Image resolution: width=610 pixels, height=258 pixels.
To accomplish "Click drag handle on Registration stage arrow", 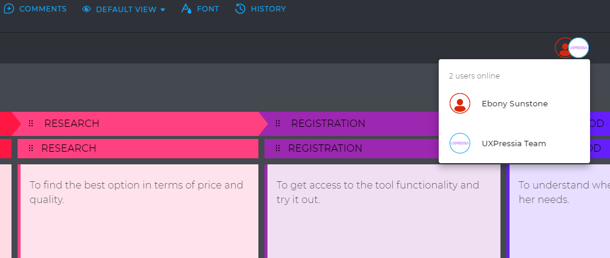I will [278, 123].
